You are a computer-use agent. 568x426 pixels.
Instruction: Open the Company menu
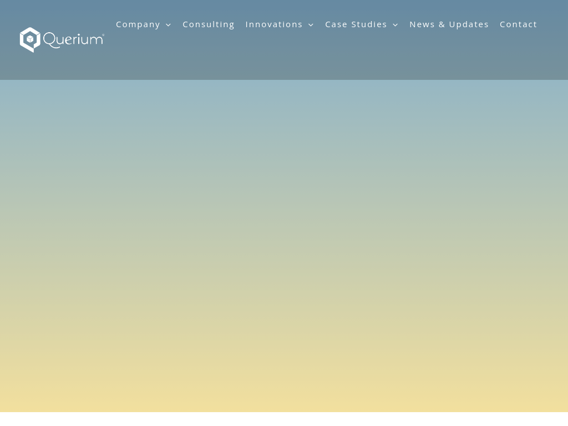138,24
